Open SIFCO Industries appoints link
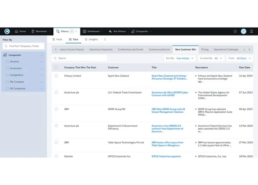 pos(166,156)
